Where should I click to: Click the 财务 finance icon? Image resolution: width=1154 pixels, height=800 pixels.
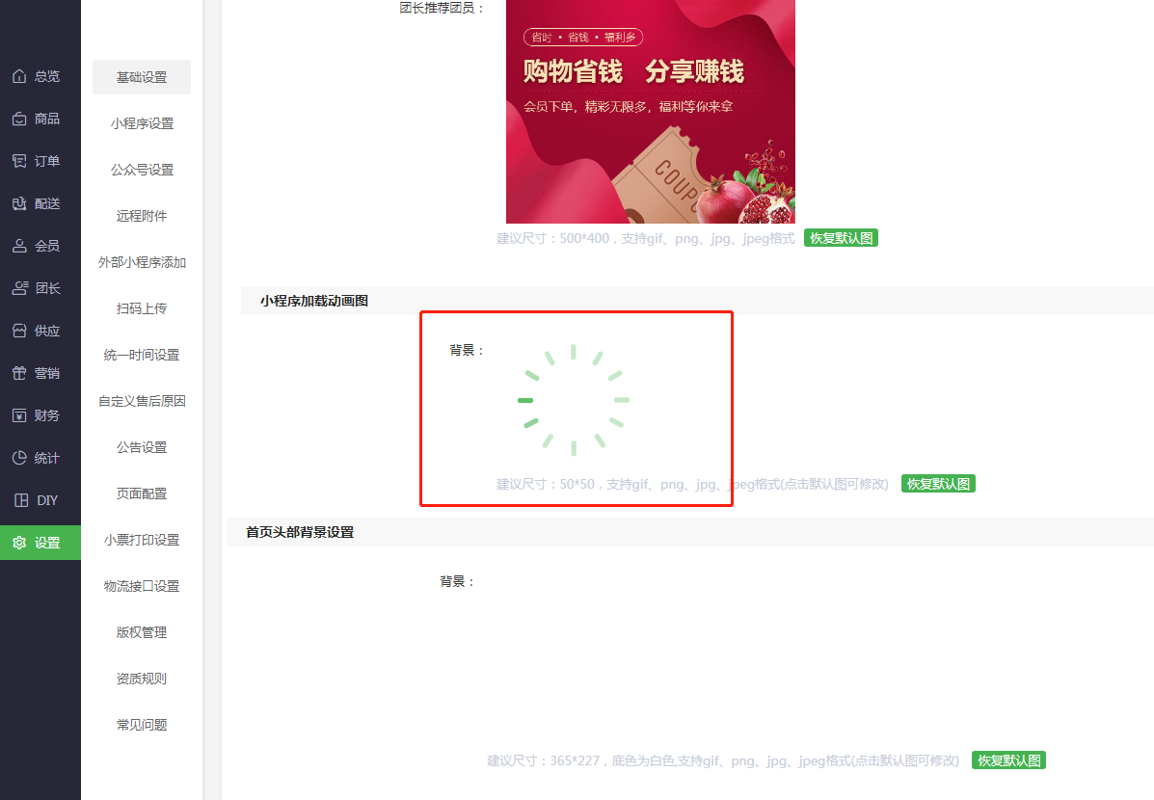click(20, 415)
